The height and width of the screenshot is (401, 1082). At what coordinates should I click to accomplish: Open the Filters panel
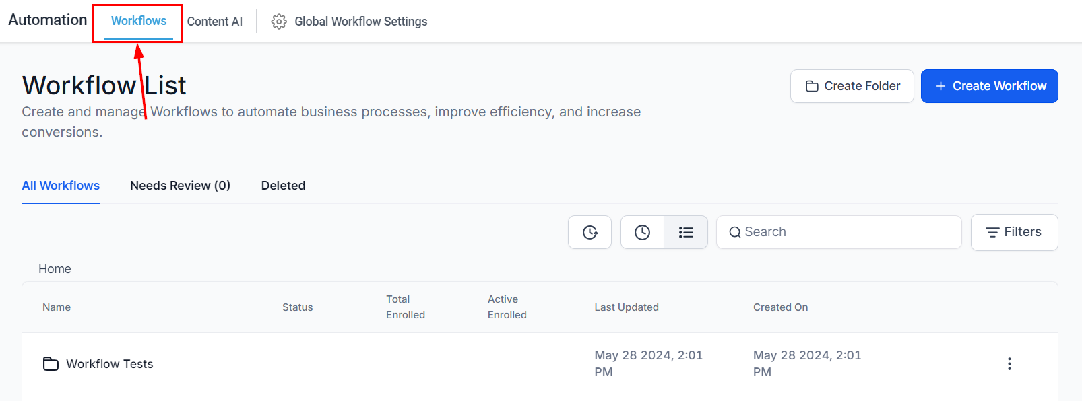tap(1014, 232)
